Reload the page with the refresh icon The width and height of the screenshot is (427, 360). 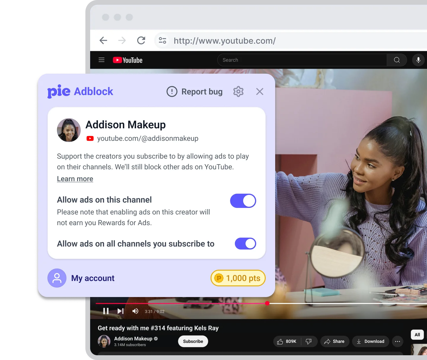[x=141, y=40]
